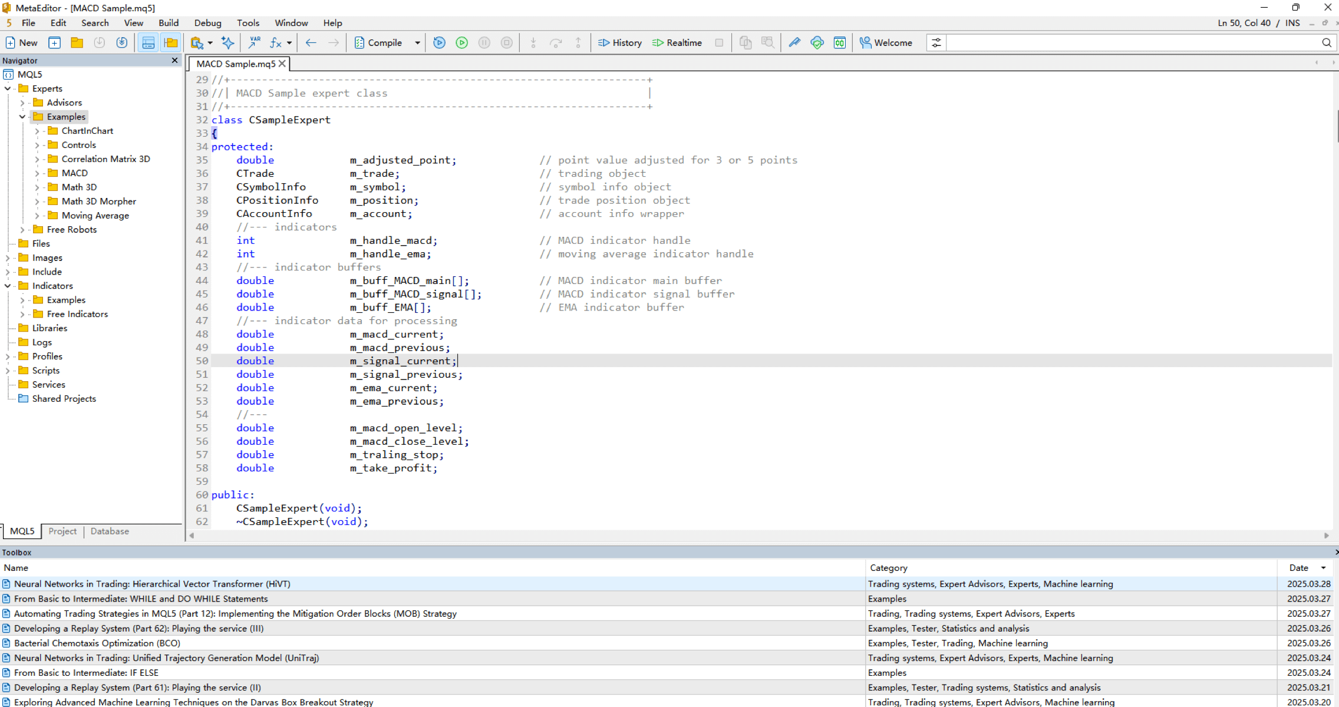The width and height of the screenshot is (1339, 707).
Task: Open the Debug menu
Action: coord(207,23)
